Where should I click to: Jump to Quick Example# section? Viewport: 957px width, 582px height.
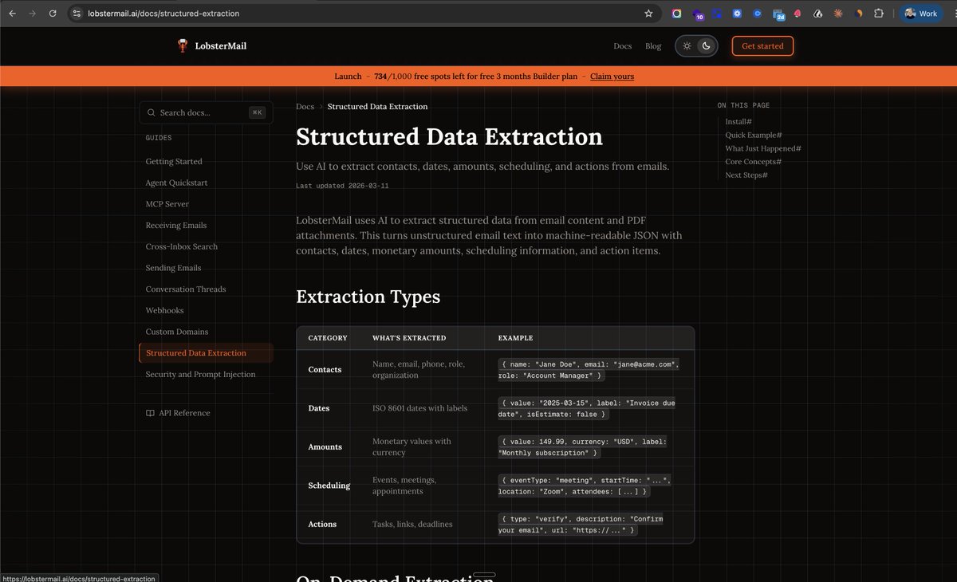click(753, 136)
